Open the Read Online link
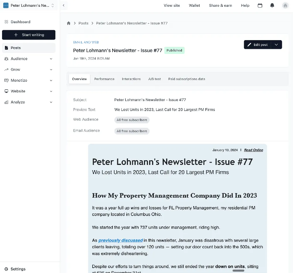The width and height of the screenshot is (293, 273). (x=253, y=150)
